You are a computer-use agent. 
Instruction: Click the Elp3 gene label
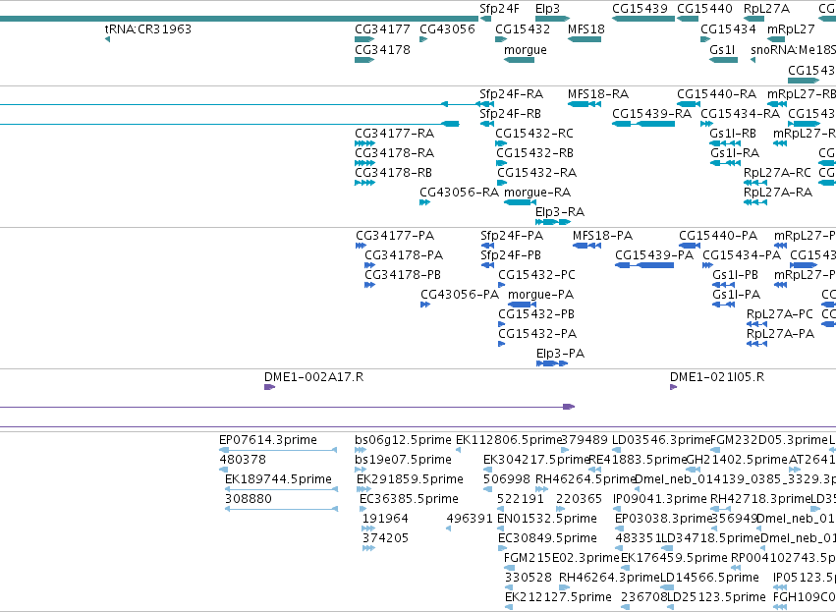click(x=547, y=9)
